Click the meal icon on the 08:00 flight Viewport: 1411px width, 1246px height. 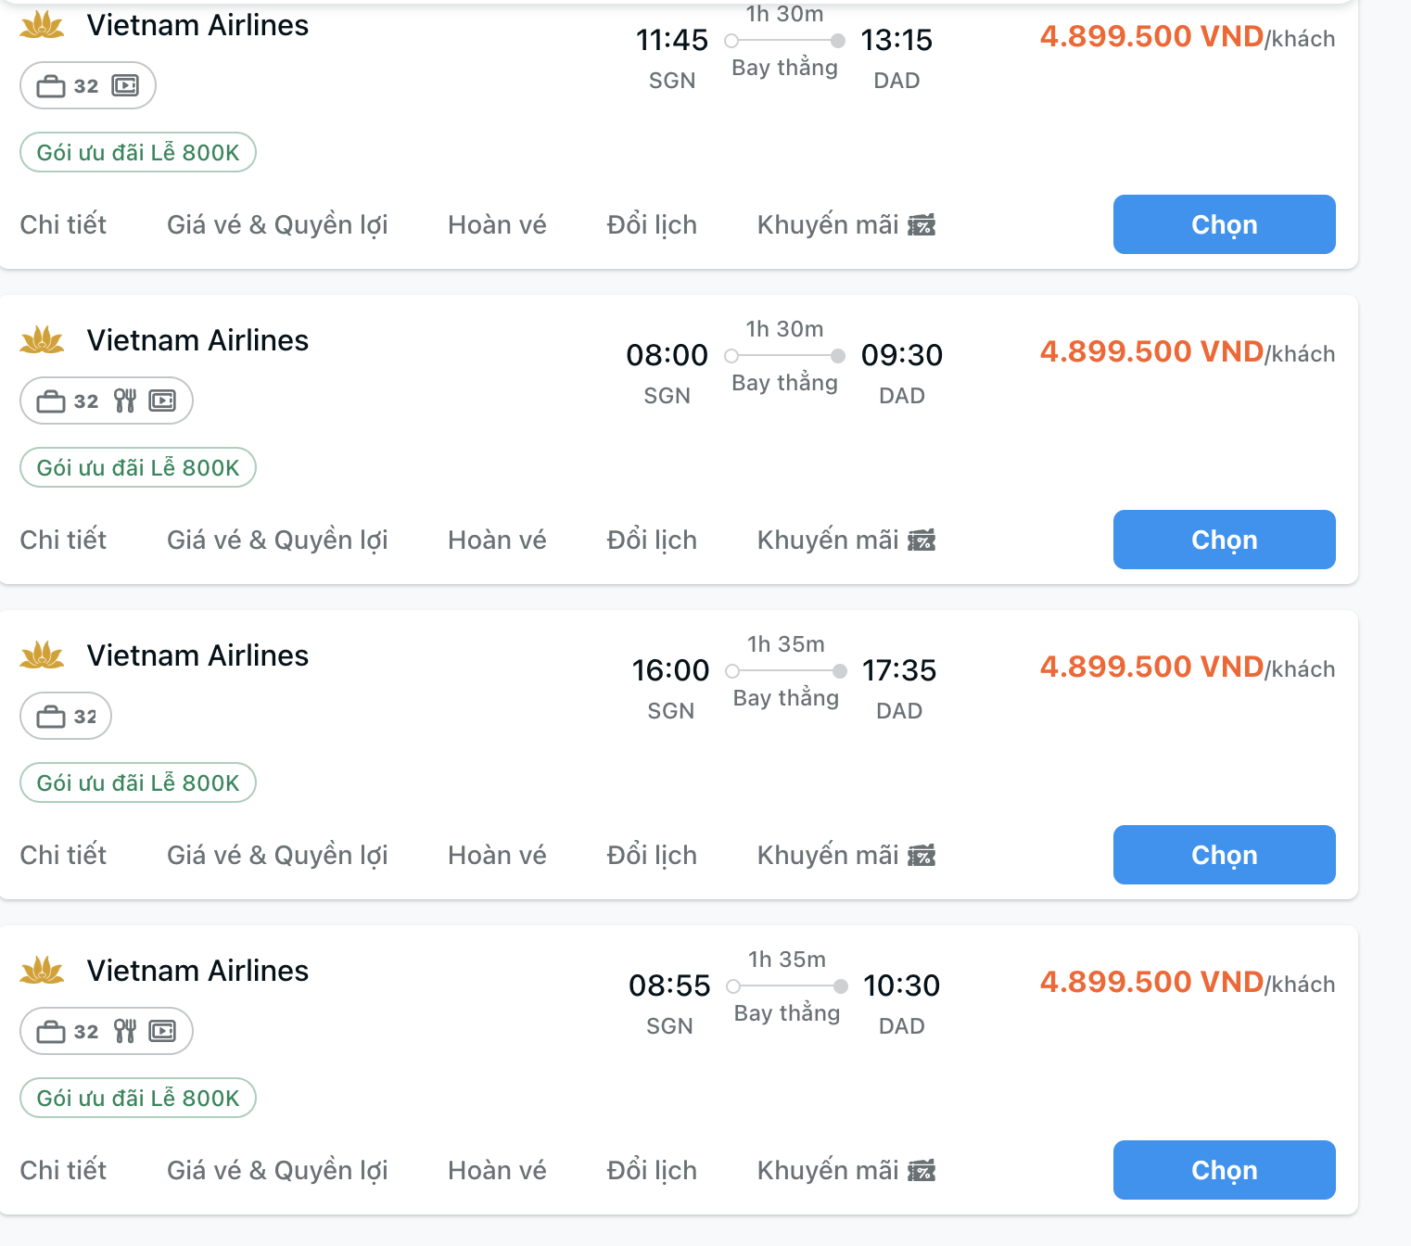tap(124, 400)
